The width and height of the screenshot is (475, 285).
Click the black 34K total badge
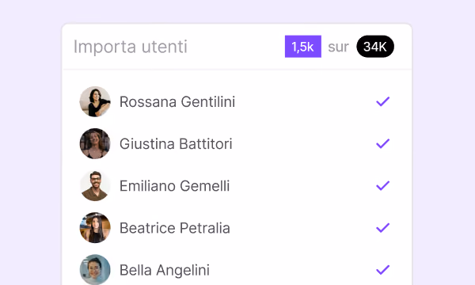click(375, 47)
